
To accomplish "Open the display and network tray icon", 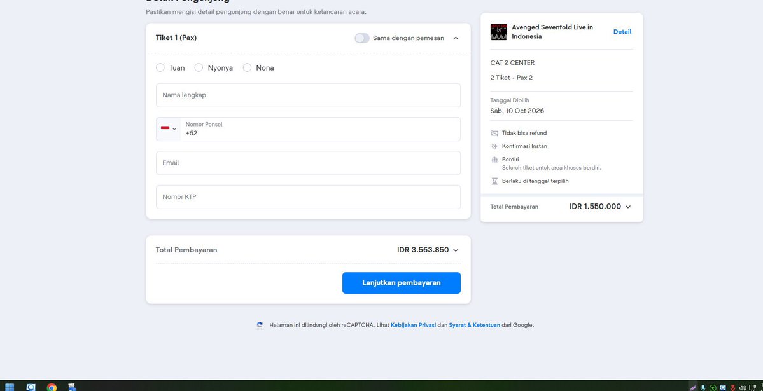I will 753,388.
